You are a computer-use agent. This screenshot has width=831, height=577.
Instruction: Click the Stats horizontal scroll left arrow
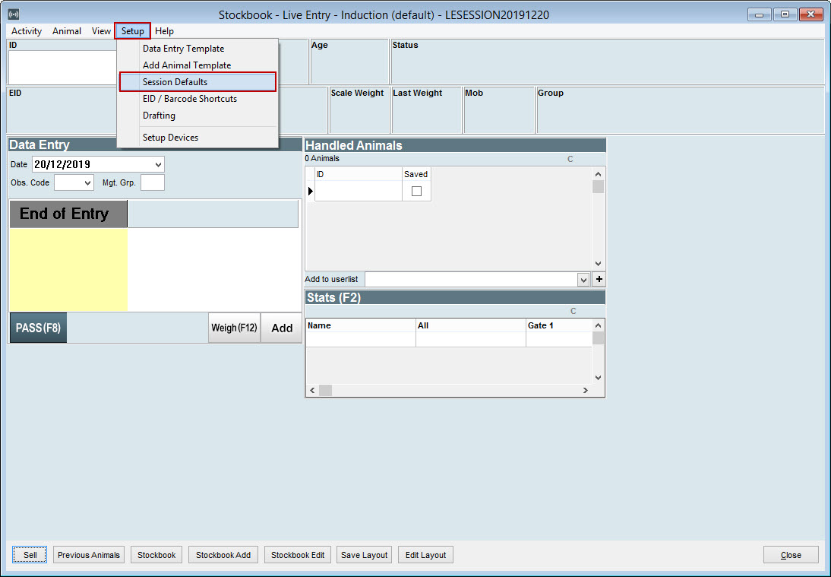[x=312, y=390]
